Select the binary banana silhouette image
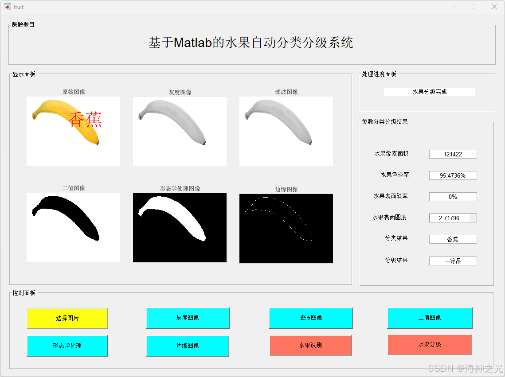The height and width of the screenshot is (377, 505). [73, 227]
